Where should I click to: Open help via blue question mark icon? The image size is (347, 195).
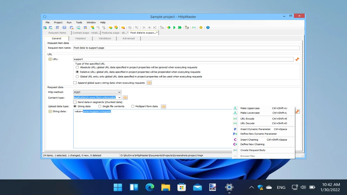(x=208, y=27)
